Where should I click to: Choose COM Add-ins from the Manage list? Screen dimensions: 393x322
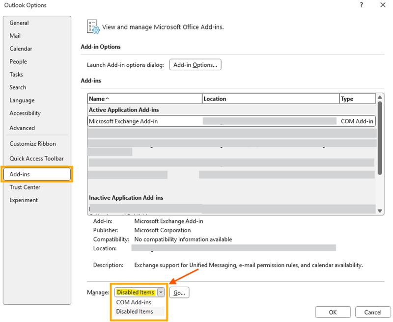[134, 302]
